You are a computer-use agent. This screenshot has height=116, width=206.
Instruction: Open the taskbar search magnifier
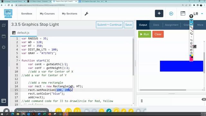pos(7,114)
